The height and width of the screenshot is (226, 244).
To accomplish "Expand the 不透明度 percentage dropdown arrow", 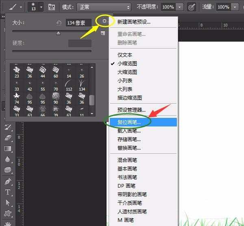I will [180, 7].
